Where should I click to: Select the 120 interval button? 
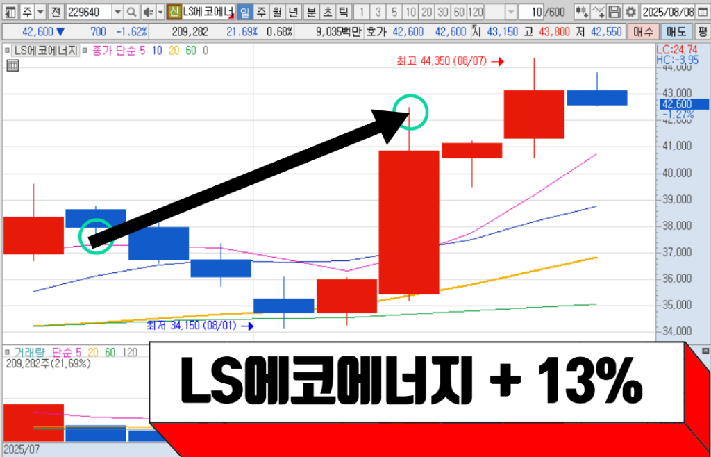tap(475, 12)
